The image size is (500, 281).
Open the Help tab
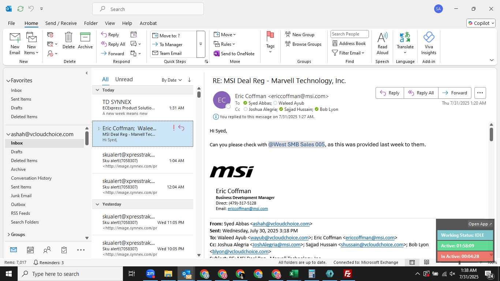click(127, 23)
